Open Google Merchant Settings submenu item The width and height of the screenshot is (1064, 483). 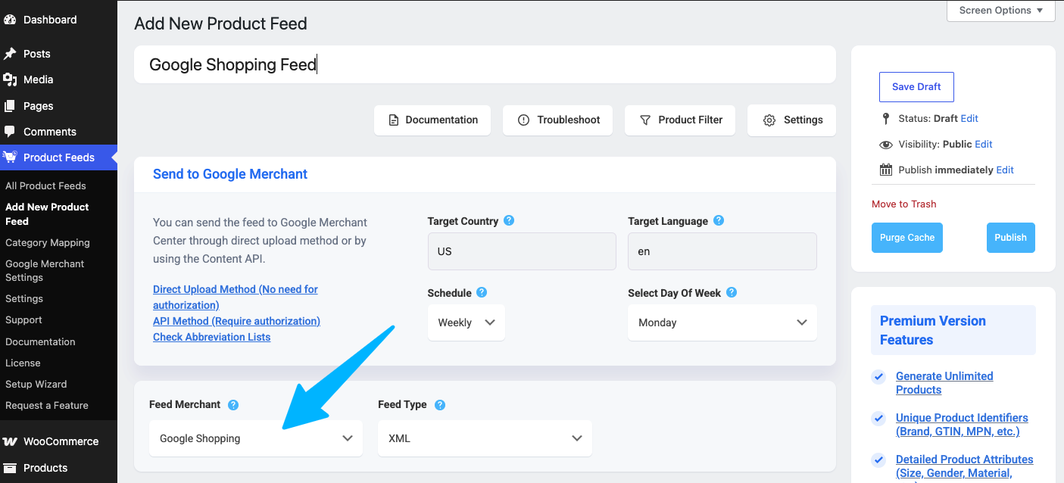[x=45, y=271]
